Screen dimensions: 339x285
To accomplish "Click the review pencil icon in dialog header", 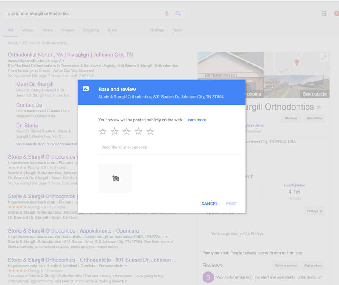I will 86,89.
